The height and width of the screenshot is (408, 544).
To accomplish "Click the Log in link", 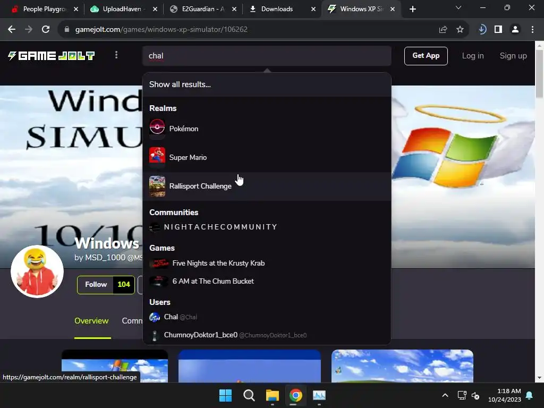I will click(x=472, y=56).
